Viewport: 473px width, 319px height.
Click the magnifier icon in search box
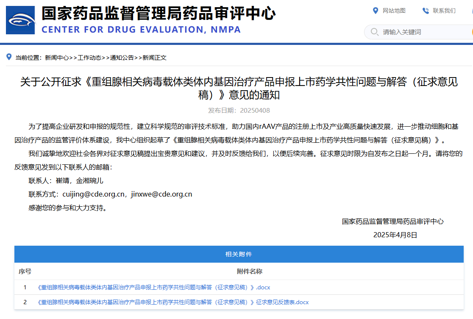[374, 32]
